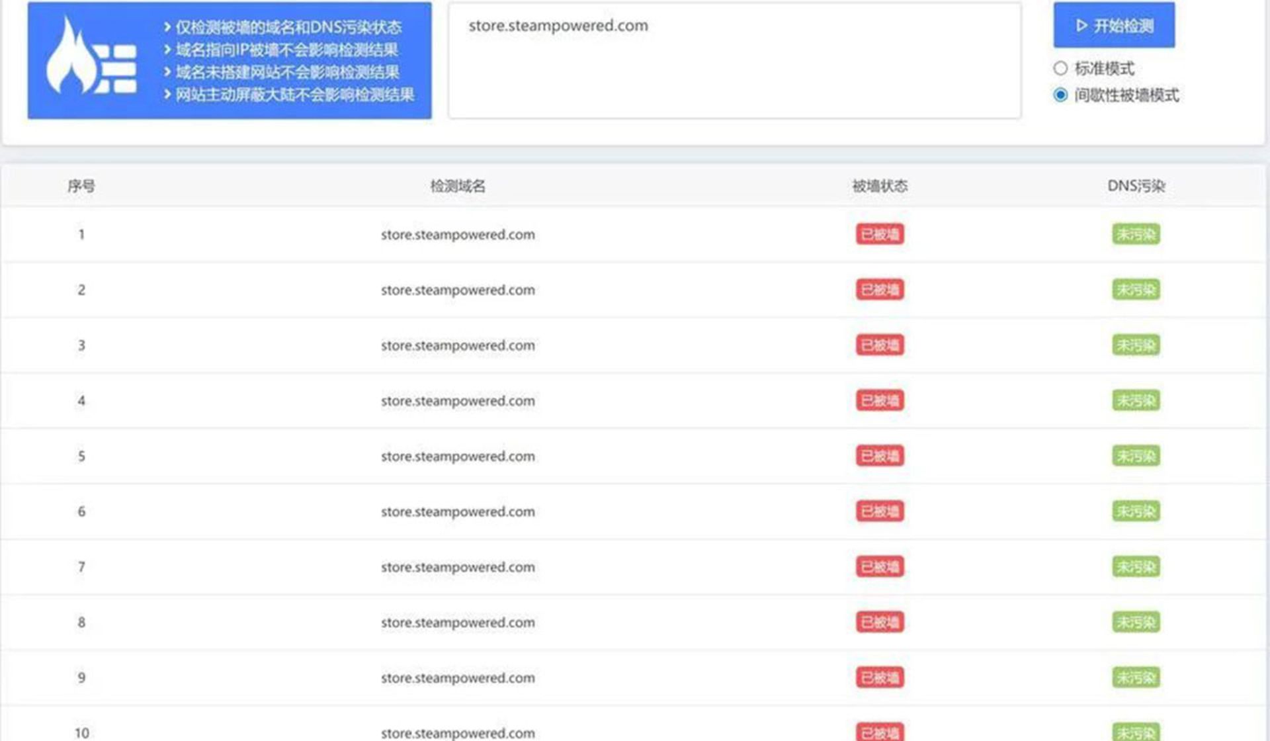Click store.steampowered.com domain in row 6
This screenshot has width=1270, height=741.
pyautogui.click(x=458, y=511)
